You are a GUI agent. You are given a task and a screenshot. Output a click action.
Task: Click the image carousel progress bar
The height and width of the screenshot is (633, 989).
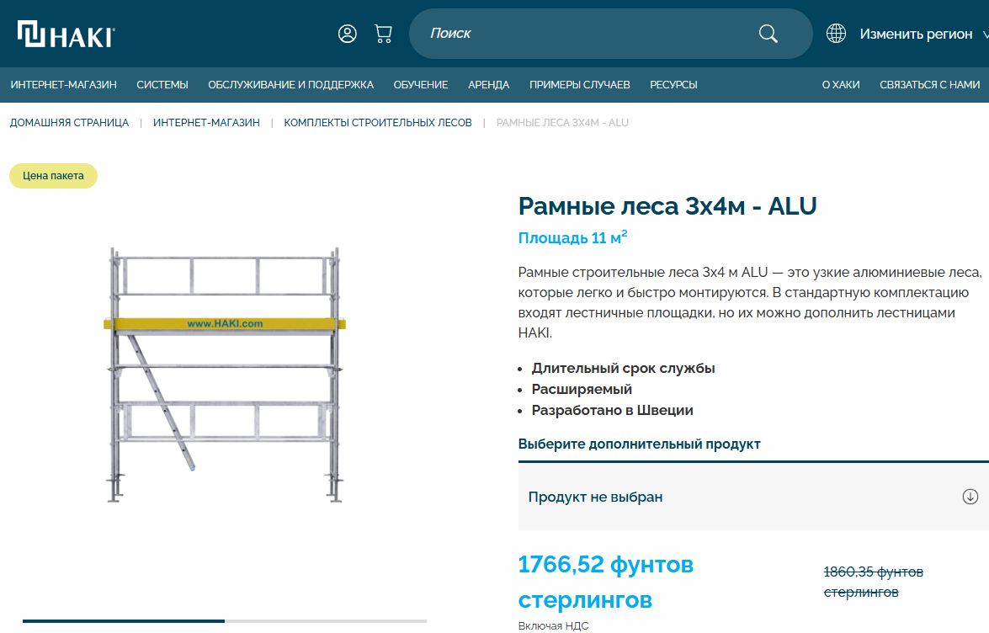coord(225,621)
